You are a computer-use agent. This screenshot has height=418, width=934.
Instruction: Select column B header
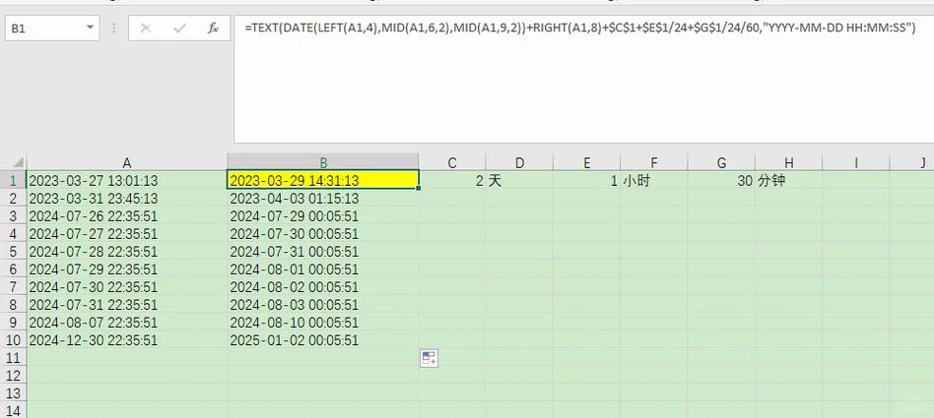tap(322, 162)
